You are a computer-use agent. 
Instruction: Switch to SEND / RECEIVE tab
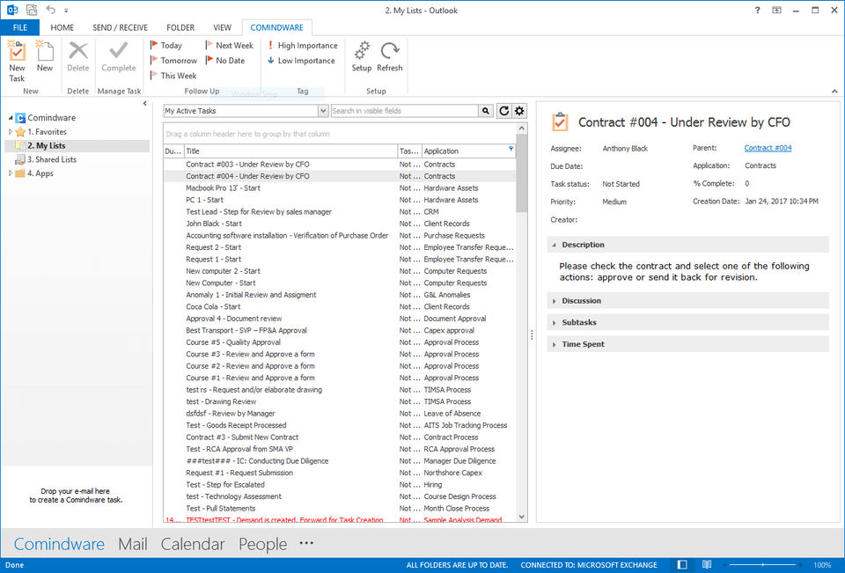click(x=121, y=27)
